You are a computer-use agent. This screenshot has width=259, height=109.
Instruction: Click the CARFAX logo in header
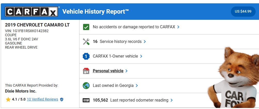31,12
